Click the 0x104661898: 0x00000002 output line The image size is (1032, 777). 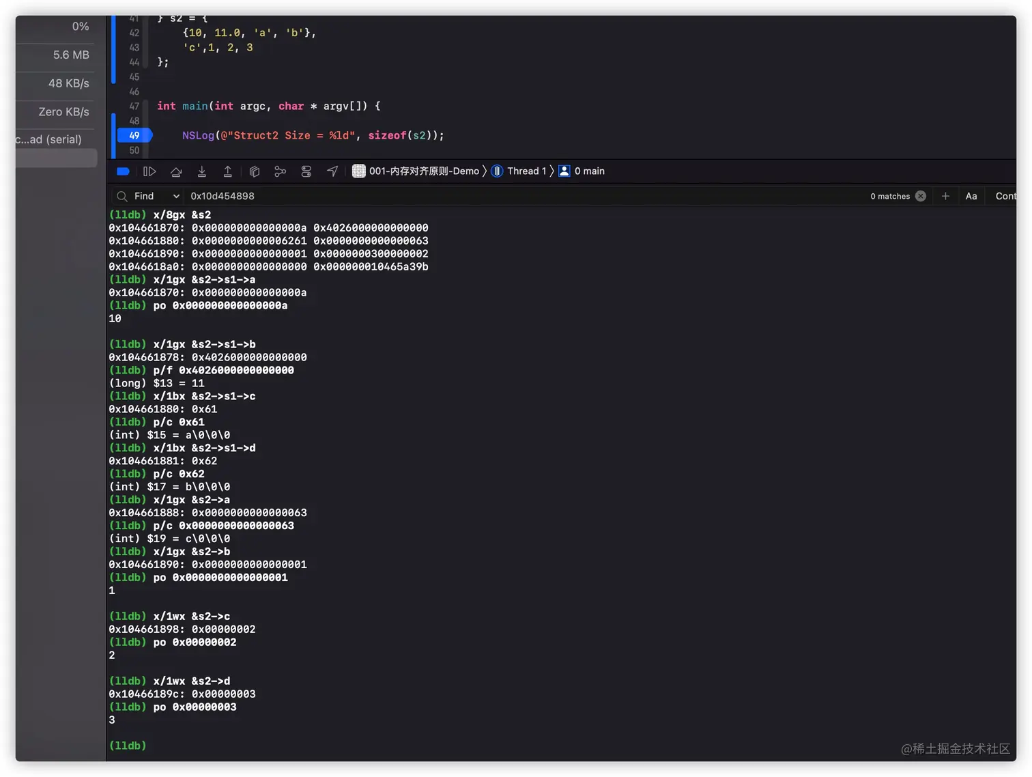pos(182,630)
